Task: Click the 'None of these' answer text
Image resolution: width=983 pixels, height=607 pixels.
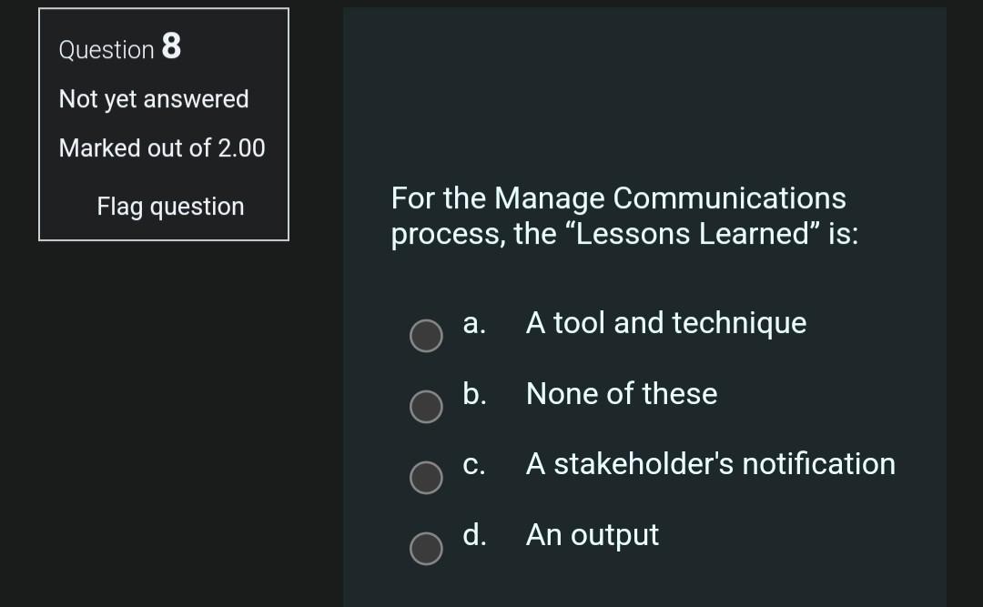Action: (x=621, y=394)
